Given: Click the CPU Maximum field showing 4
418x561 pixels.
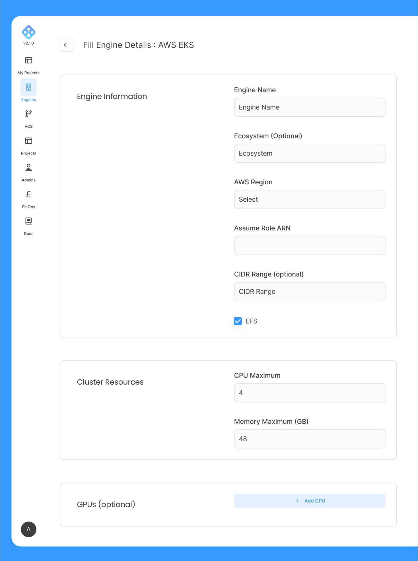Looking at the screenshot, I should [x=310, y=393].
